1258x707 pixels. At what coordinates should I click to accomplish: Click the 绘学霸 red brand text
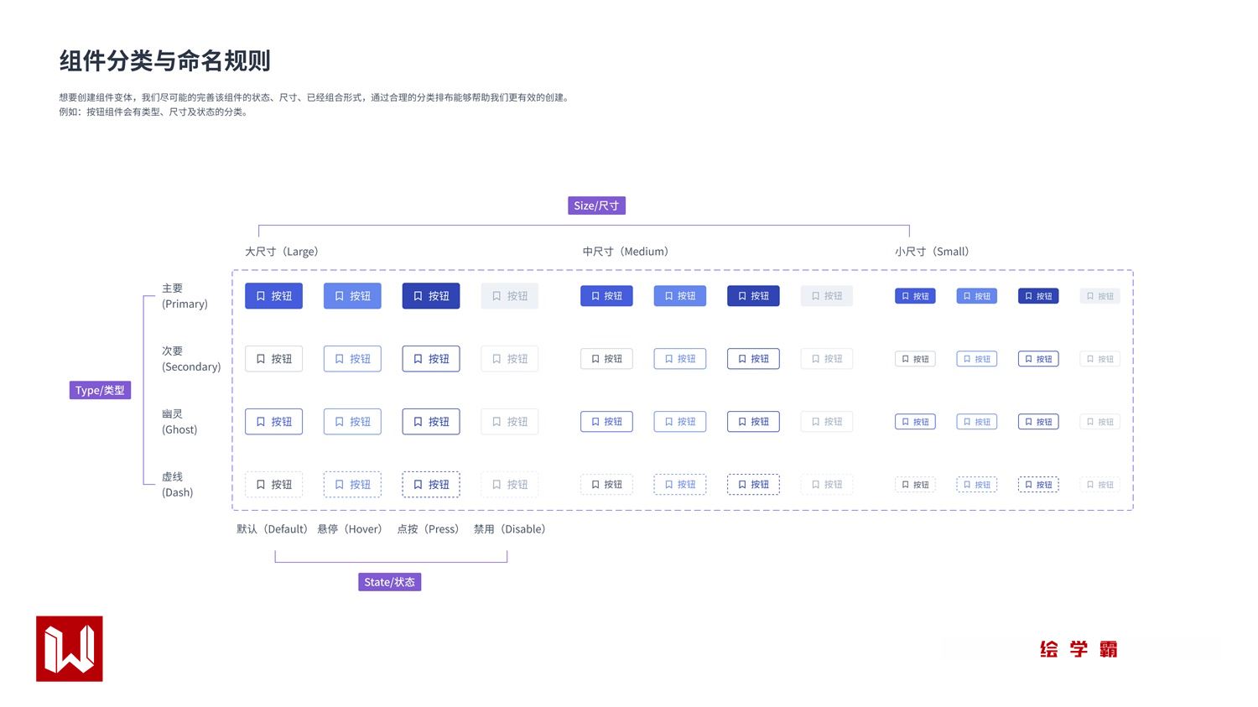click(x=1078, y=649)
